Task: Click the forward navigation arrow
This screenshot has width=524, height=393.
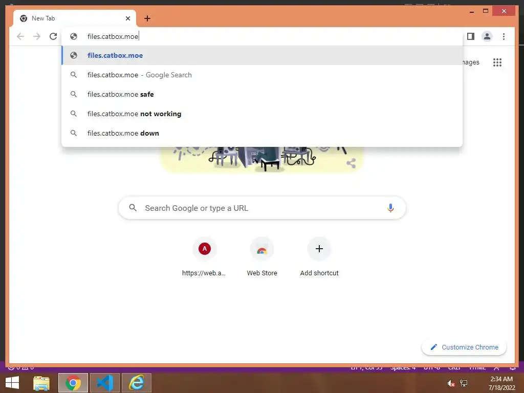Action: [37, 36]
